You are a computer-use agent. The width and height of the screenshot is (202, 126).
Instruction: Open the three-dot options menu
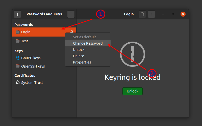click(151, 14)
